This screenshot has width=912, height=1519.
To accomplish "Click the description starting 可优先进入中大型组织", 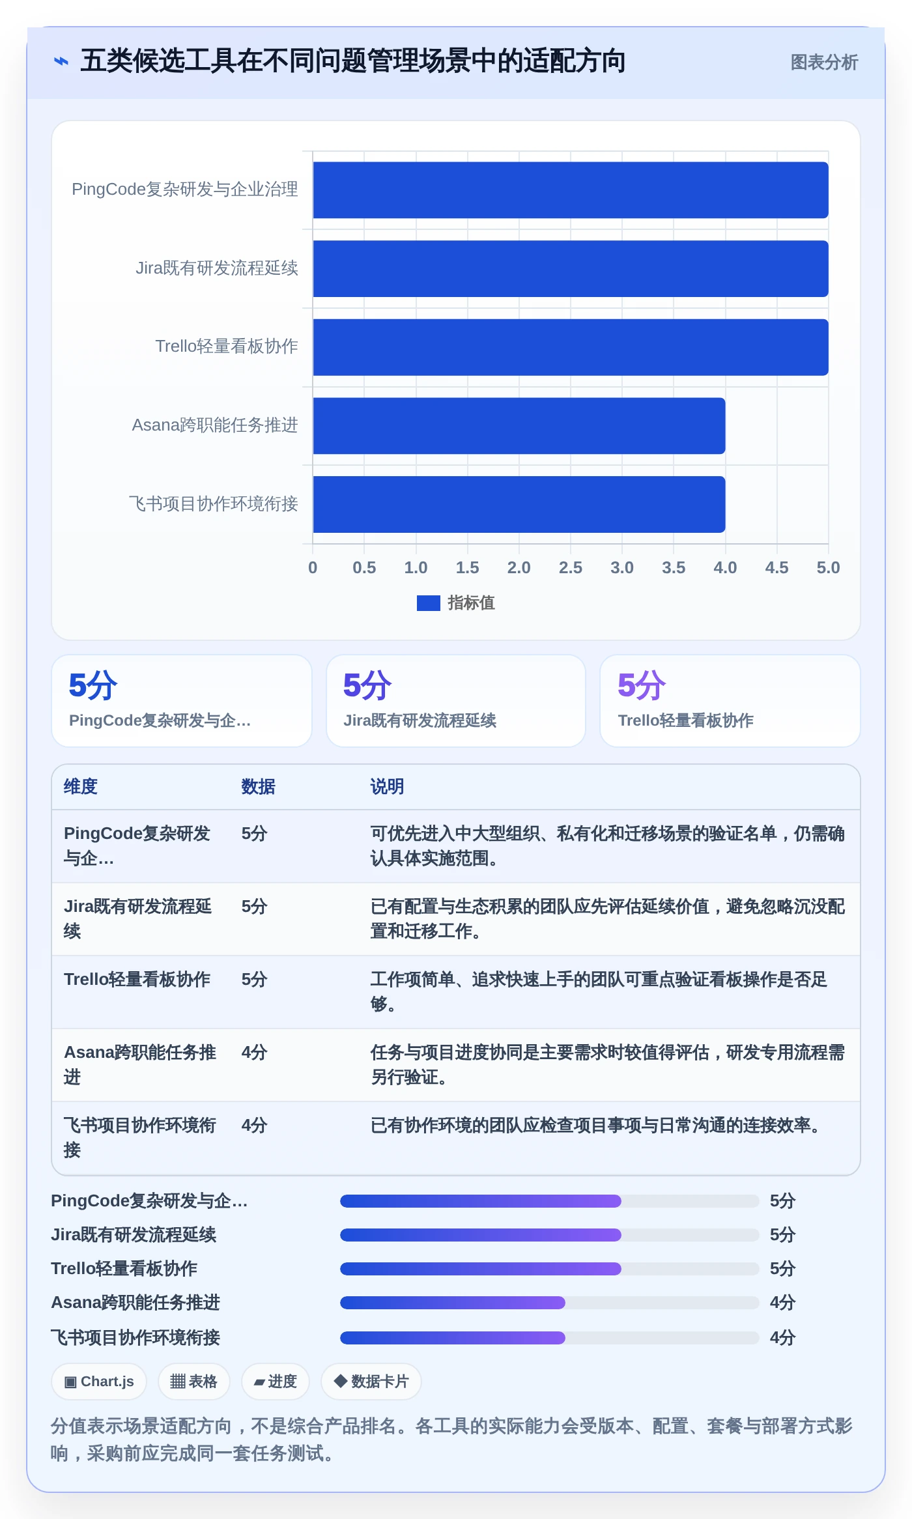I will pos(607,846).
